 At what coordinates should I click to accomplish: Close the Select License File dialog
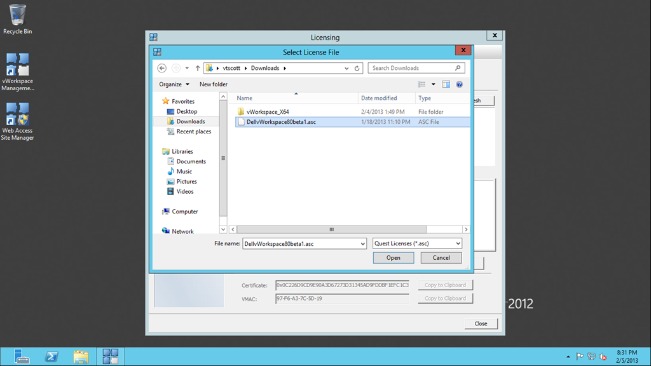click(x=463, y=50)
